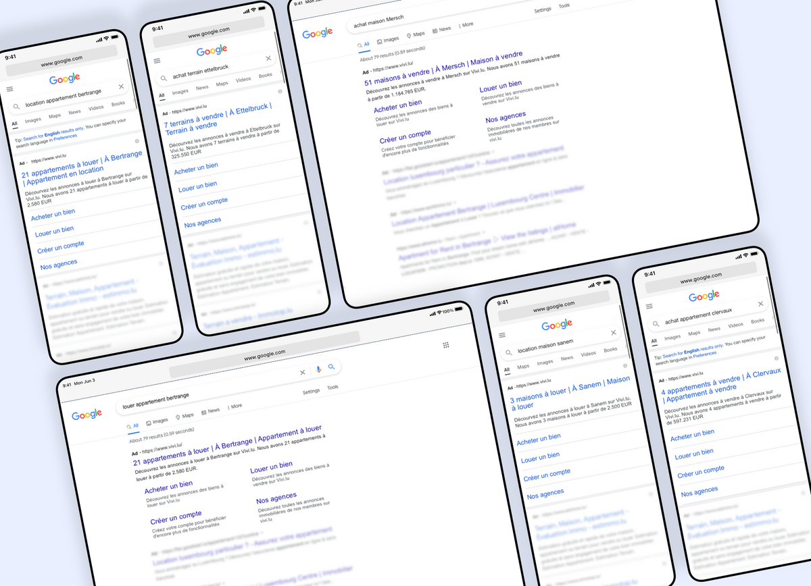Viewport: 811px width, 586px height.
Task: Expand More menu on 'achat maison Mersch' tablet
Action: point(466,25)
